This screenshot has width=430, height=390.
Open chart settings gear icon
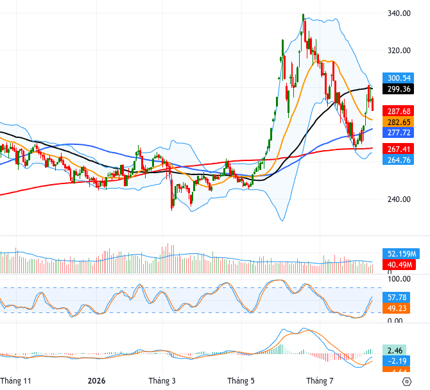[x=407, y=382]
